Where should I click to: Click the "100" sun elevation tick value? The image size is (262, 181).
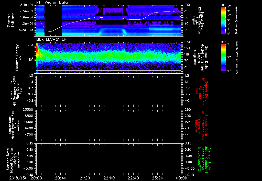click(187, 5)
